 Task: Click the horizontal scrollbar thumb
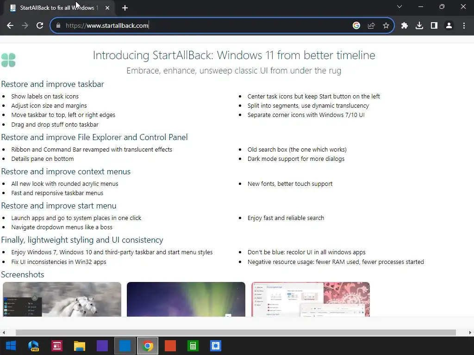(236, 333)
